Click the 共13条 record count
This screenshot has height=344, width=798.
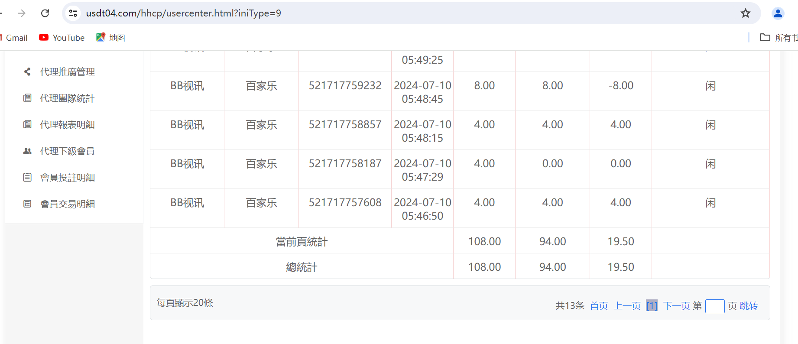tap(570, 306)
